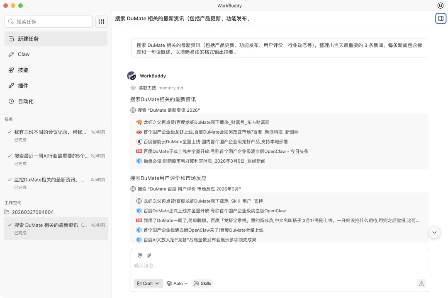Click globe icon for 用户评价 市场反应 search
The width and height of the screenshot is (448, 298).
tap(133, 189)
